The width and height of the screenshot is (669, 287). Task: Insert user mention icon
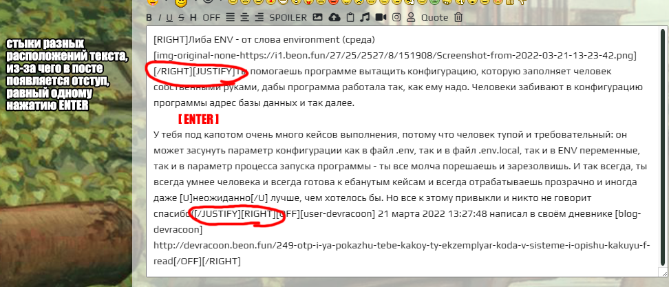point(411,17)
